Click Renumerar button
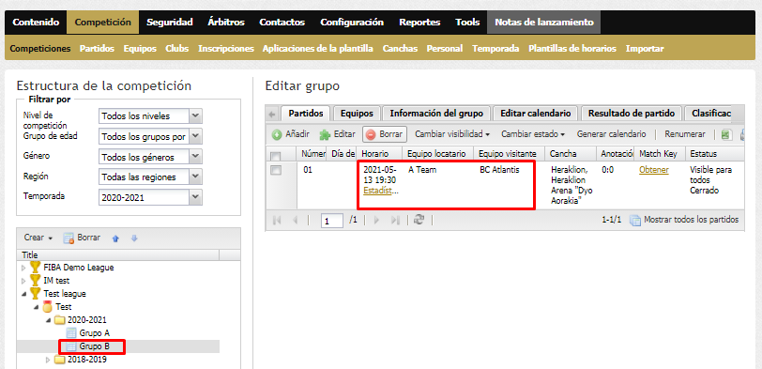This screenshot has width=762, height=369. tap(685, 133)
